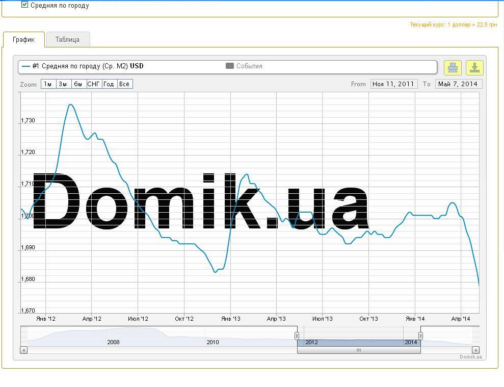Screen dimensions: 504x387
Task: Toggle the Средняя по городу checkbox
Action: point(24,5)
